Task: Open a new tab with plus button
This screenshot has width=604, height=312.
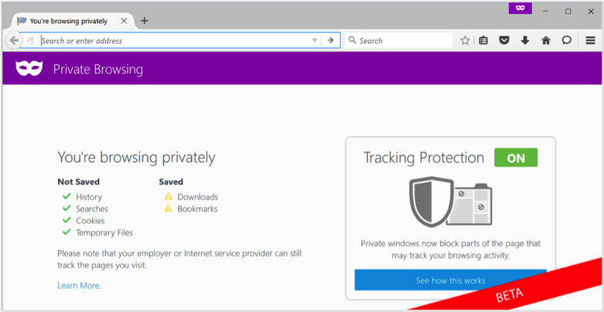Action: click(144, 21)
